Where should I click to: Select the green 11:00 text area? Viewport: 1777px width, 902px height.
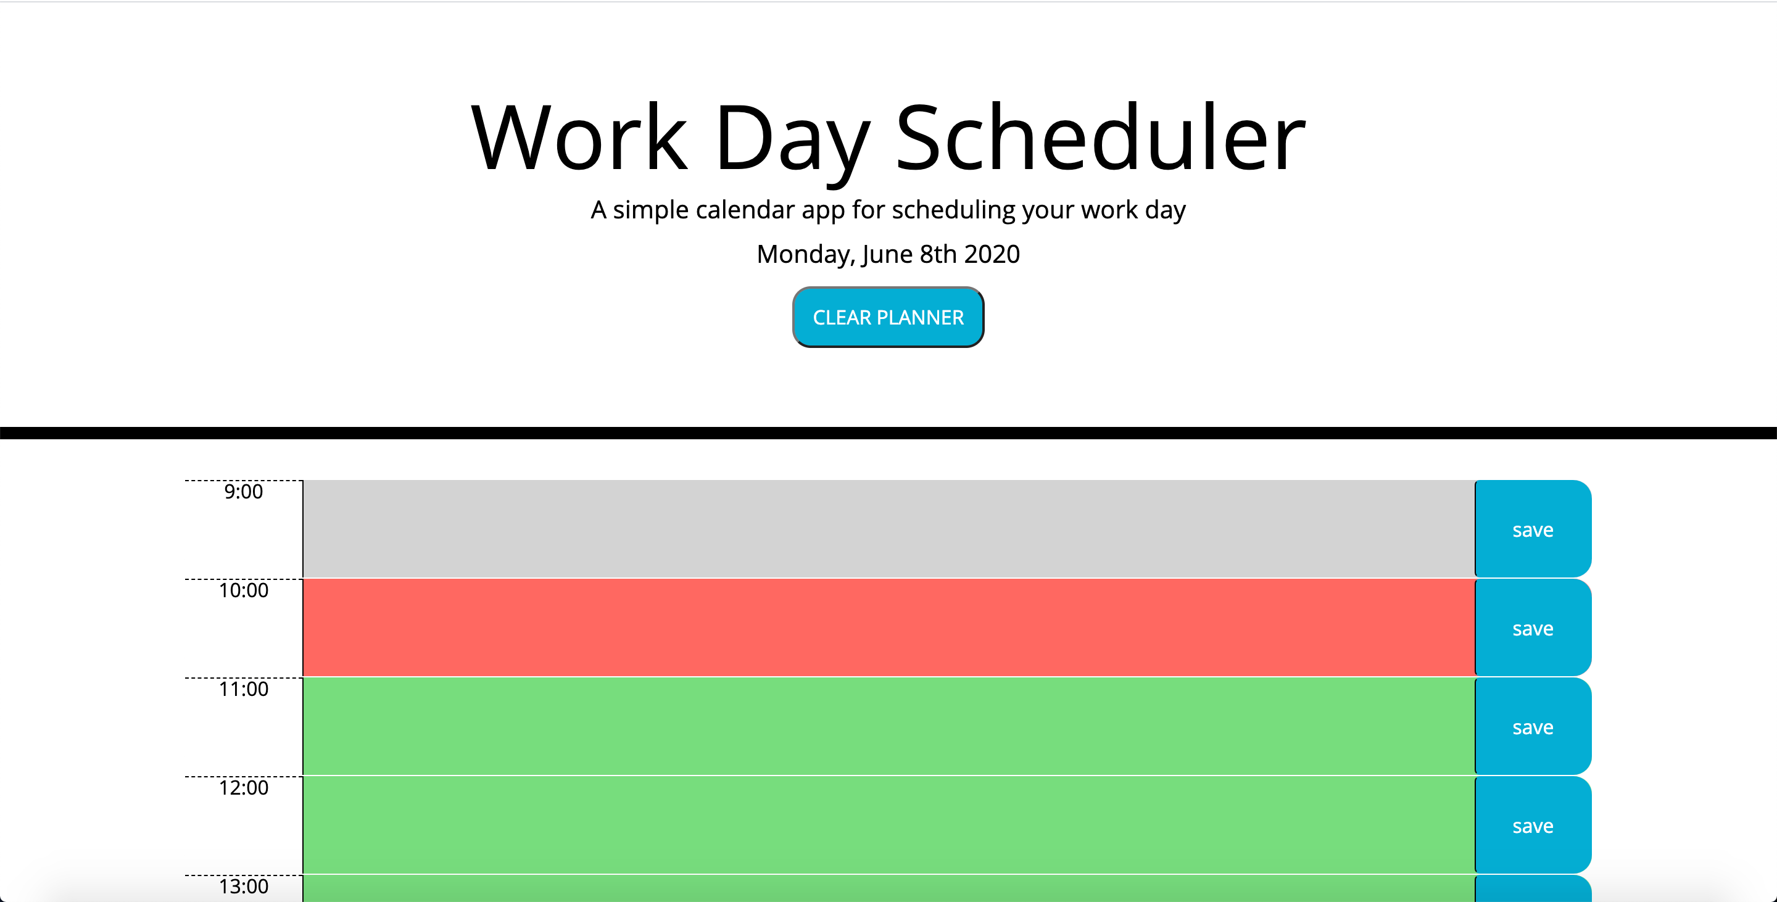[888, 726]
